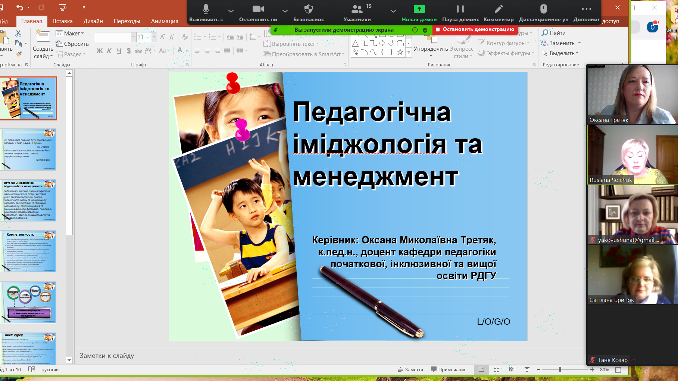The image size is (678, 381).
Task: Open the Дизайн ribbon tab
Action: coord(93,21)
